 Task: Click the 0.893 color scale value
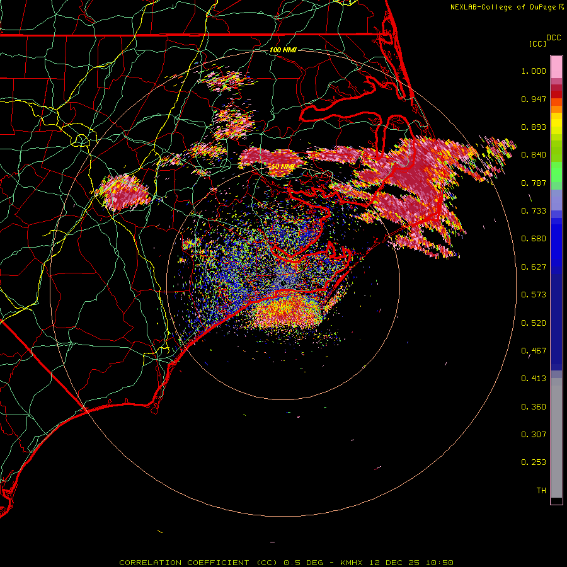534,127
